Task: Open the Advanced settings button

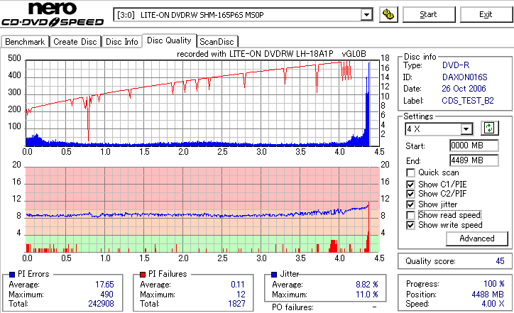Action: click(x=476, y=238)
